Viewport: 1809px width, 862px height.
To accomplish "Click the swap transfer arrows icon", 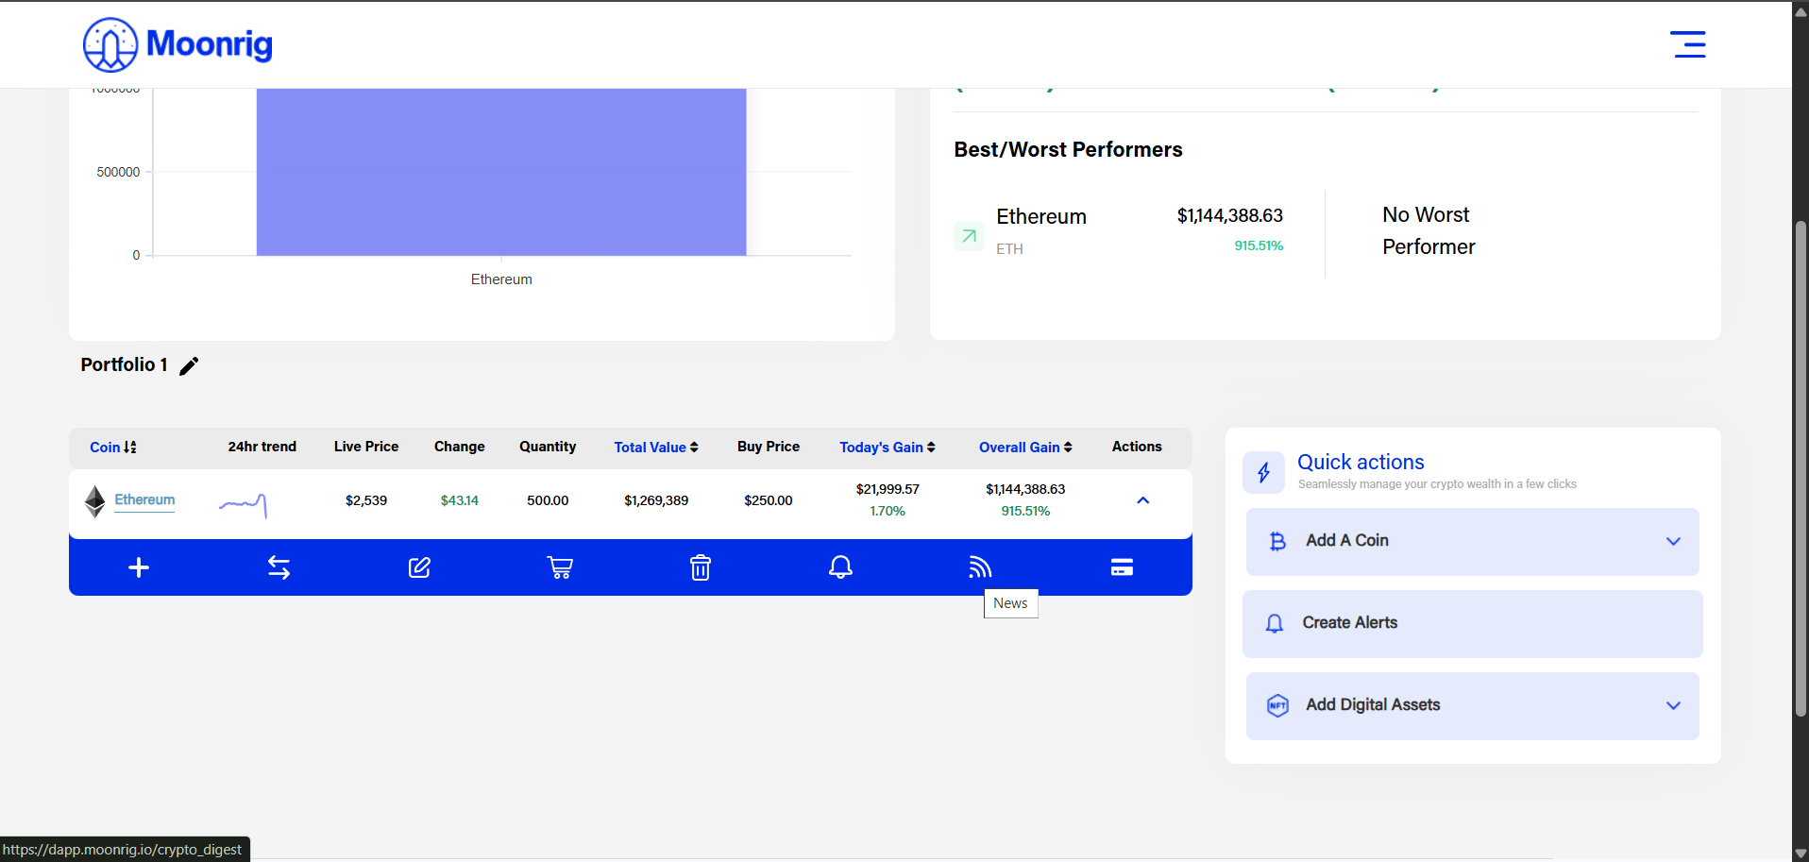I will pyautogui.click(x=279, y=567).
